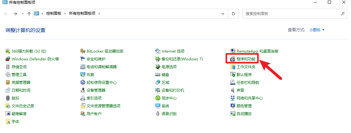Open the 360强力卸载 icon
This screenshot has height=133, width=351.
pyautogui.click(x=8, y=51)
